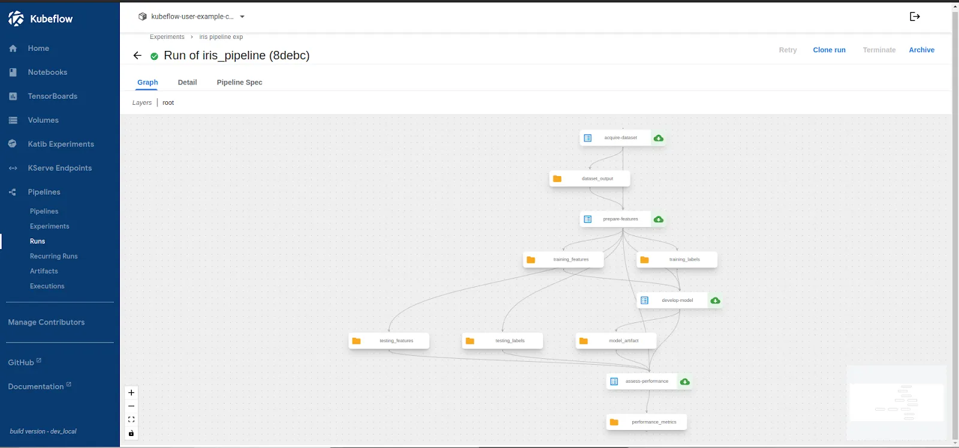Open the Experiments breadcrumb link
959x448 pixels.
pyautogui.click(x=167, y=37)
